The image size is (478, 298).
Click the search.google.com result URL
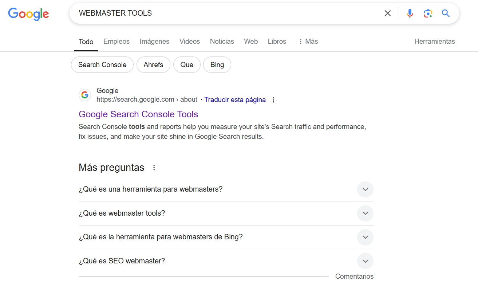147,99
